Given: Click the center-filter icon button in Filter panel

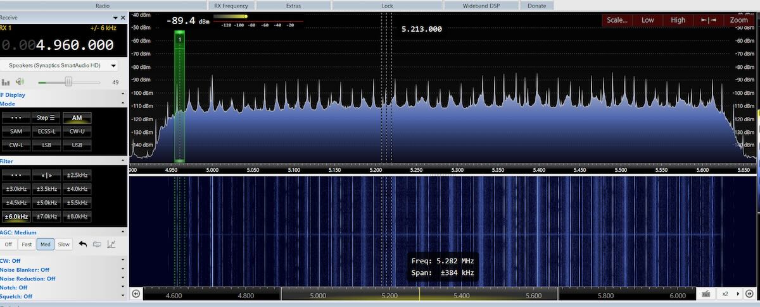Looking at the screenshot, I should point(47,175).
